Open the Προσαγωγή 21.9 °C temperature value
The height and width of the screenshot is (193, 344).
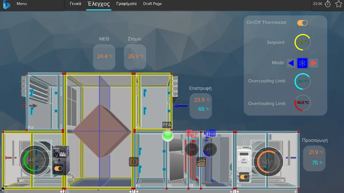pos(316,152)
